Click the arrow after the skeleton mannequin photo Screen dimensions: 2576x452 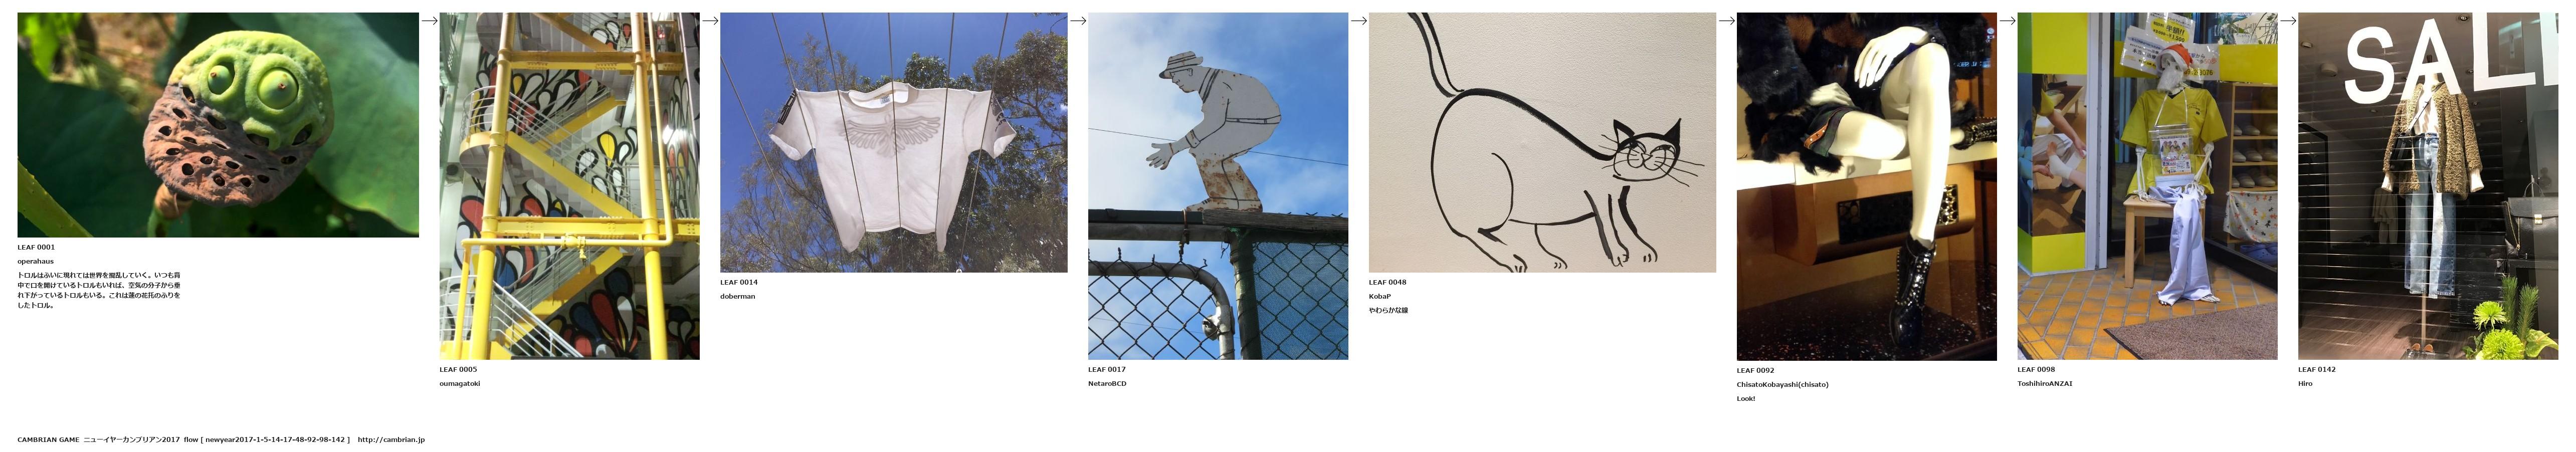tap(2288, 20)
